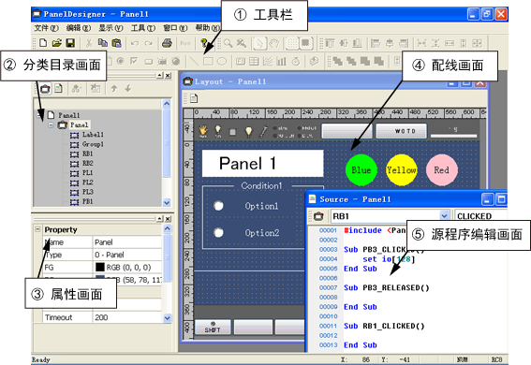Show the panel view in category pane
Screen dimensions: 531x365
tap(45, 89)
